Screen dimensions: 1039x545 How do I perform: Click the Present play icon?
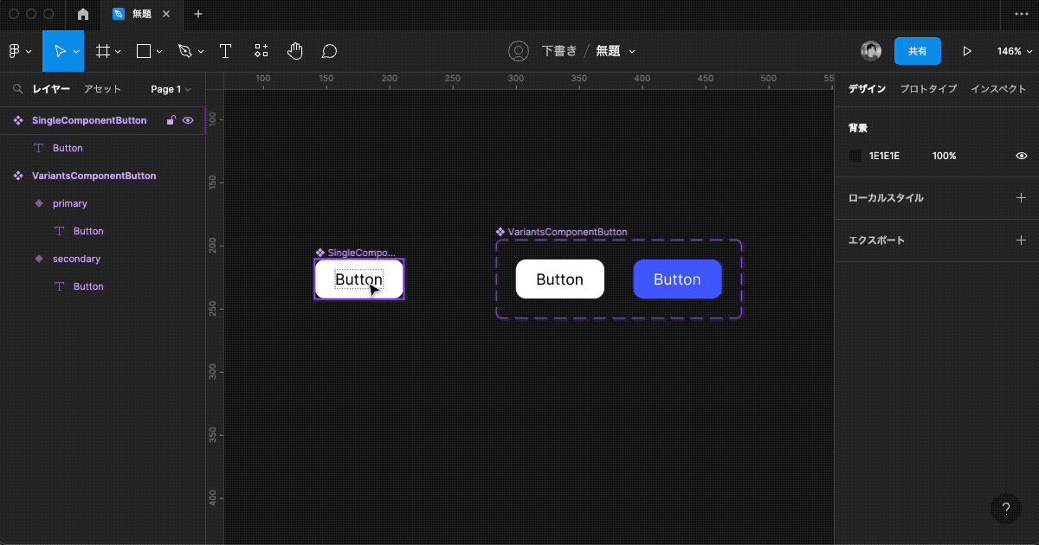click(x=967, y=51)
